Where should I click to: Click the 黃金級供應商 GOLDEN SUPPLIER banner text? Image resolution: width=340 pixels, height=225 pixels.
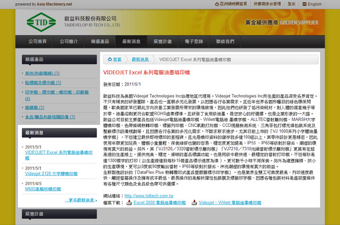[x=282, y=22]
